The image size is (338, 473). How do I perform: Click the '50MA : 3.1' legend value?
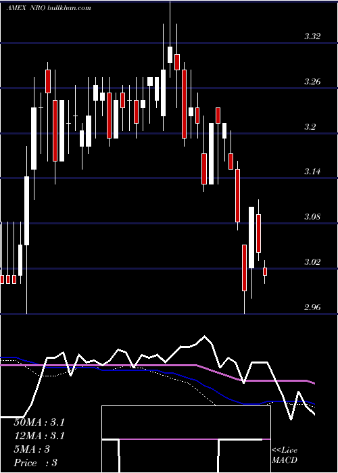click(39, 422)
